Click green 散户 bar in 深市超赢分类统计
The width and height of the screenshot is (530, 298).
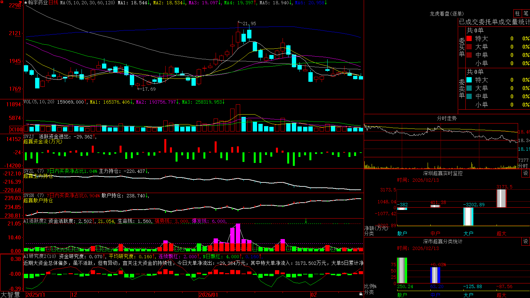[402, 270]
